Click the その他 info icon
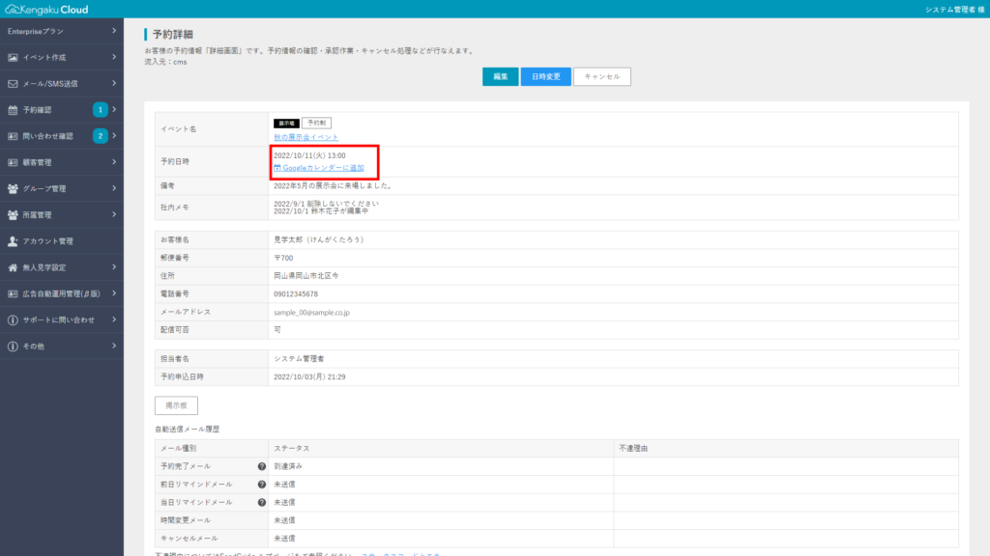Screen dimensions: 990x556 click(x=13, y=347)
